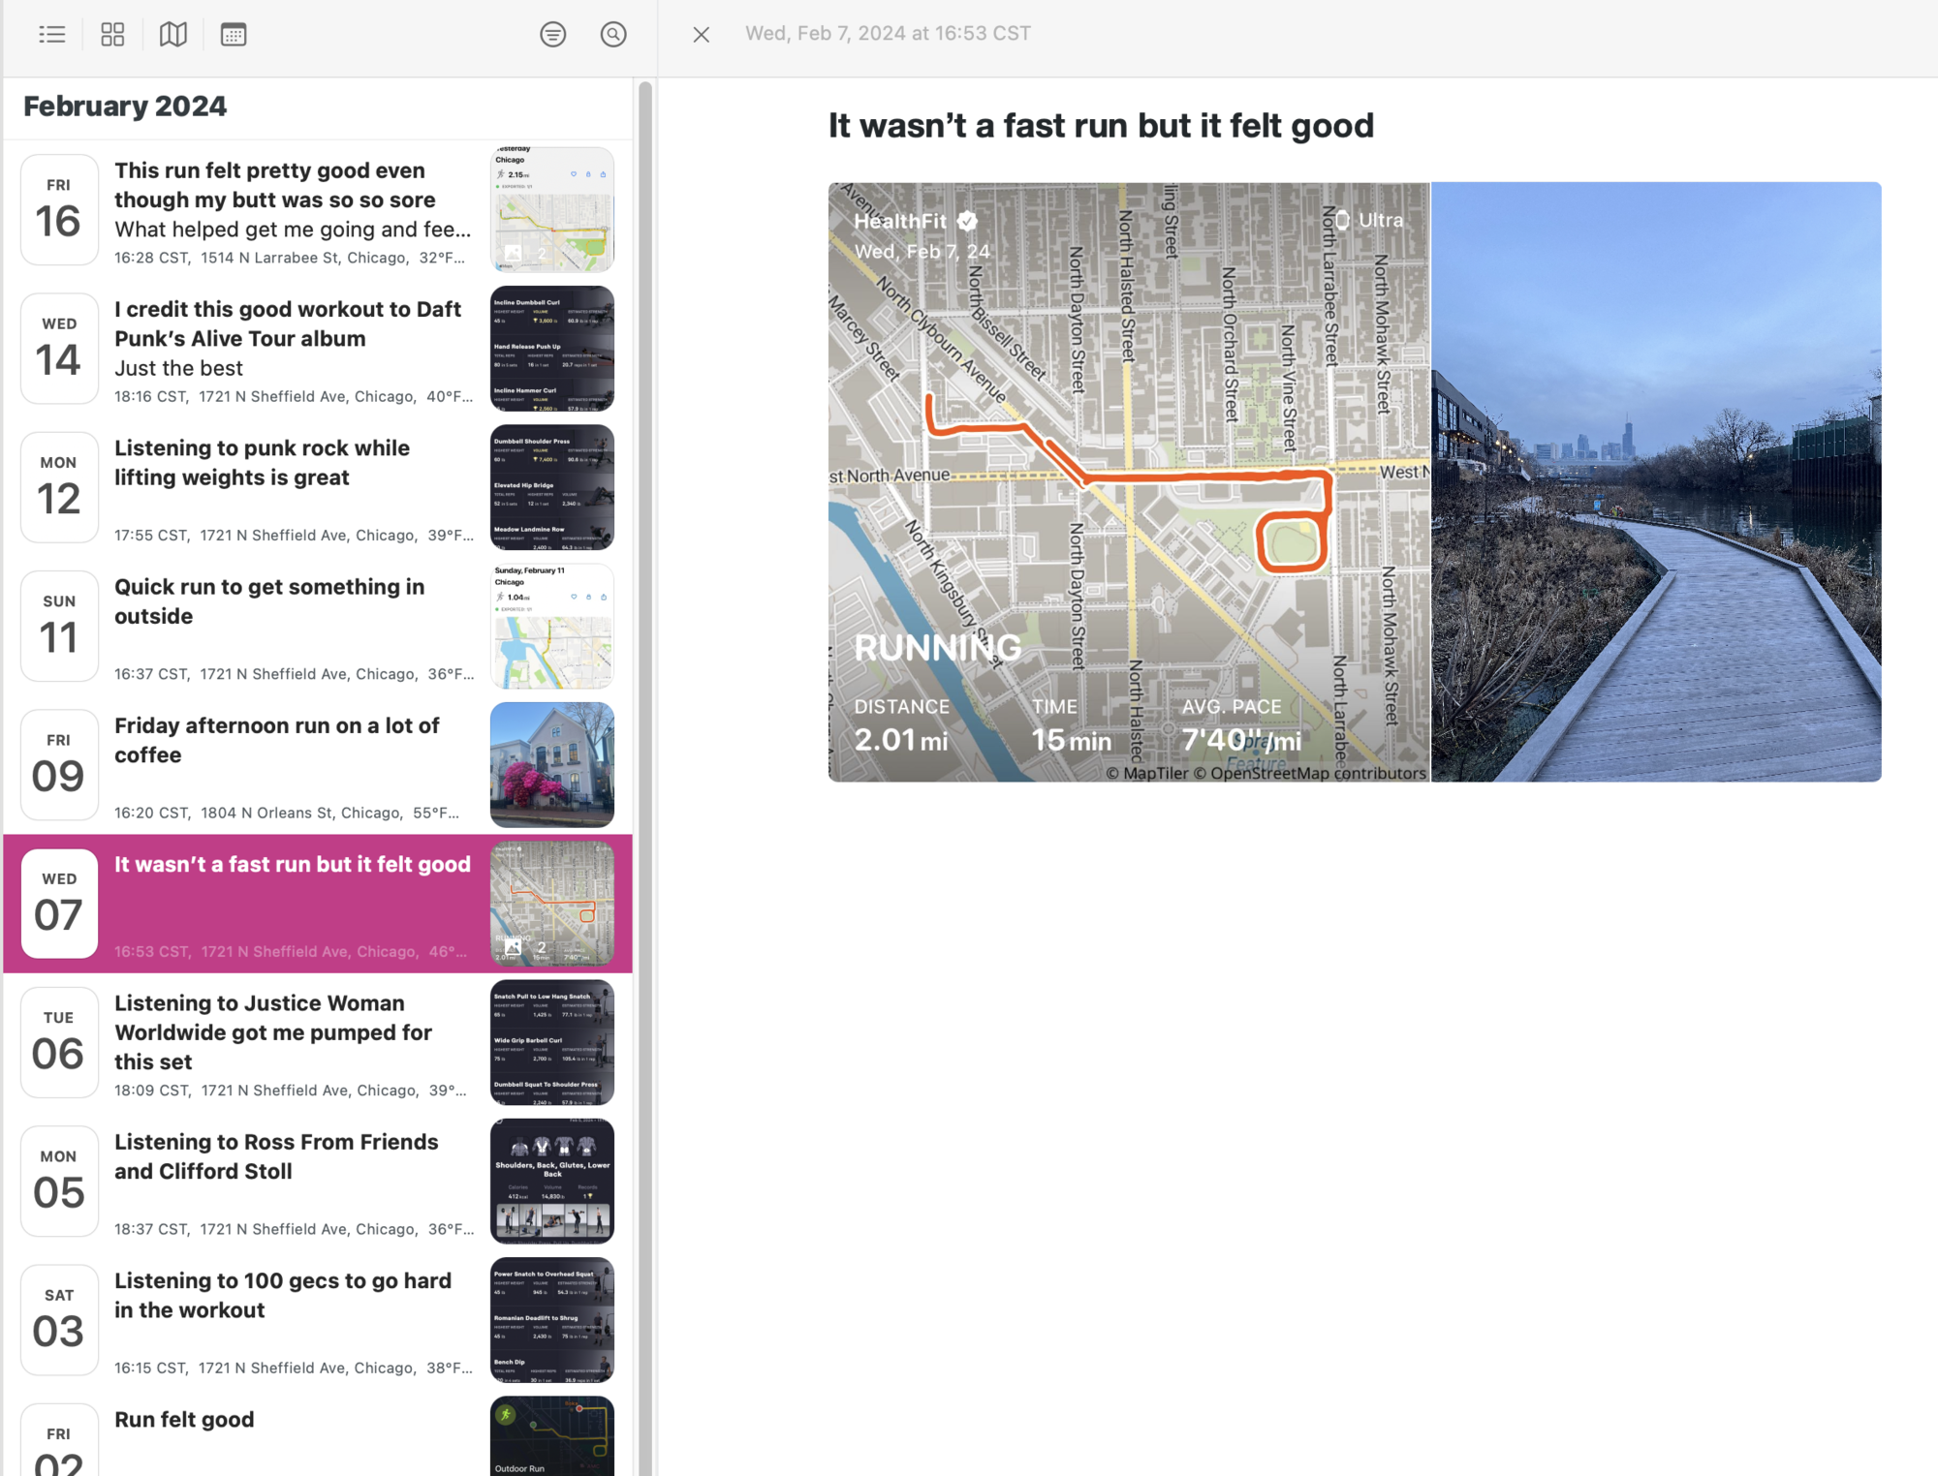This screenshot has width=1938, height=1476.
Task: Click the entry date Wed, Feb 7, 2024 header
Action: tap(888, 34)
